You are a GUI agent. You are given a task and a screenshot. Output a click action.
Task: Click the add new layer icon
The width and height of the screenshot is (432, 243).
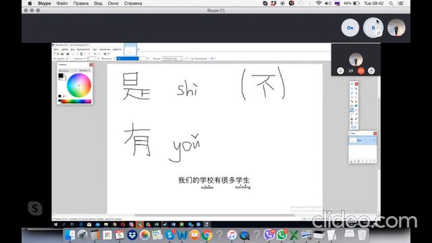click(351, 161)
